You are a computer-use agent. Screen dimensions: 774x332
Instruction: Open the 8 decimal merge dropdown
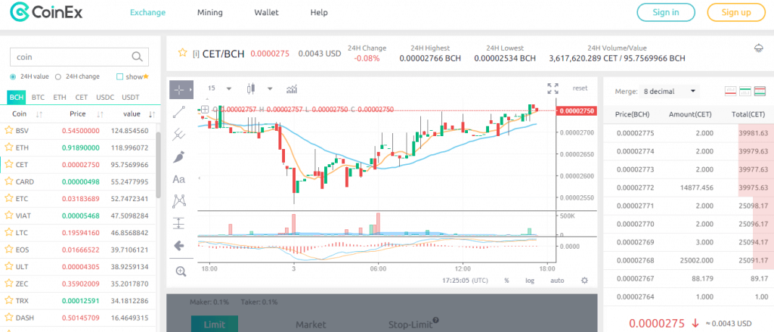click(668, 92)
